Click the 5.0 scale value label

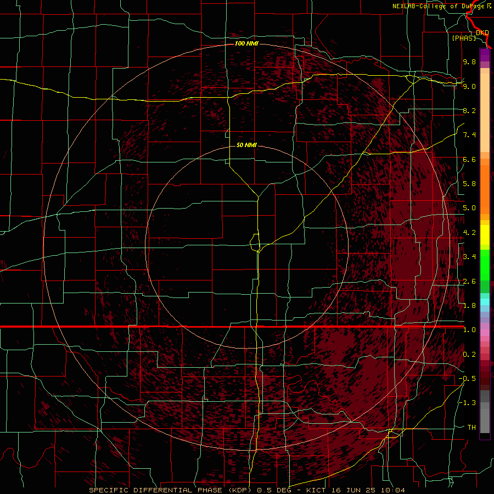coord(469,208)
